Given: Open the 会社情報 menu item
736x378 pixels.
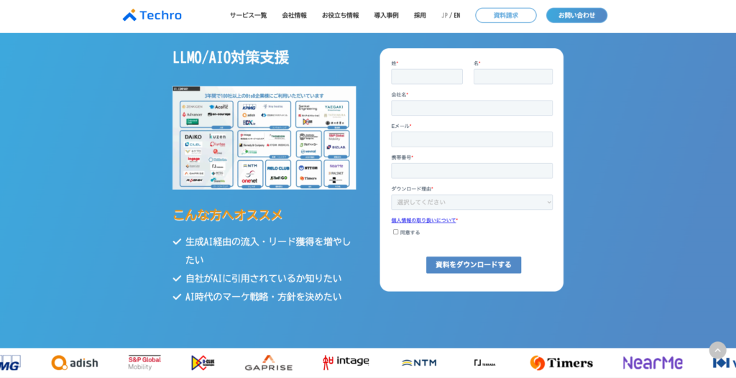Looking at the screenshot, I should tap(294, 15).
